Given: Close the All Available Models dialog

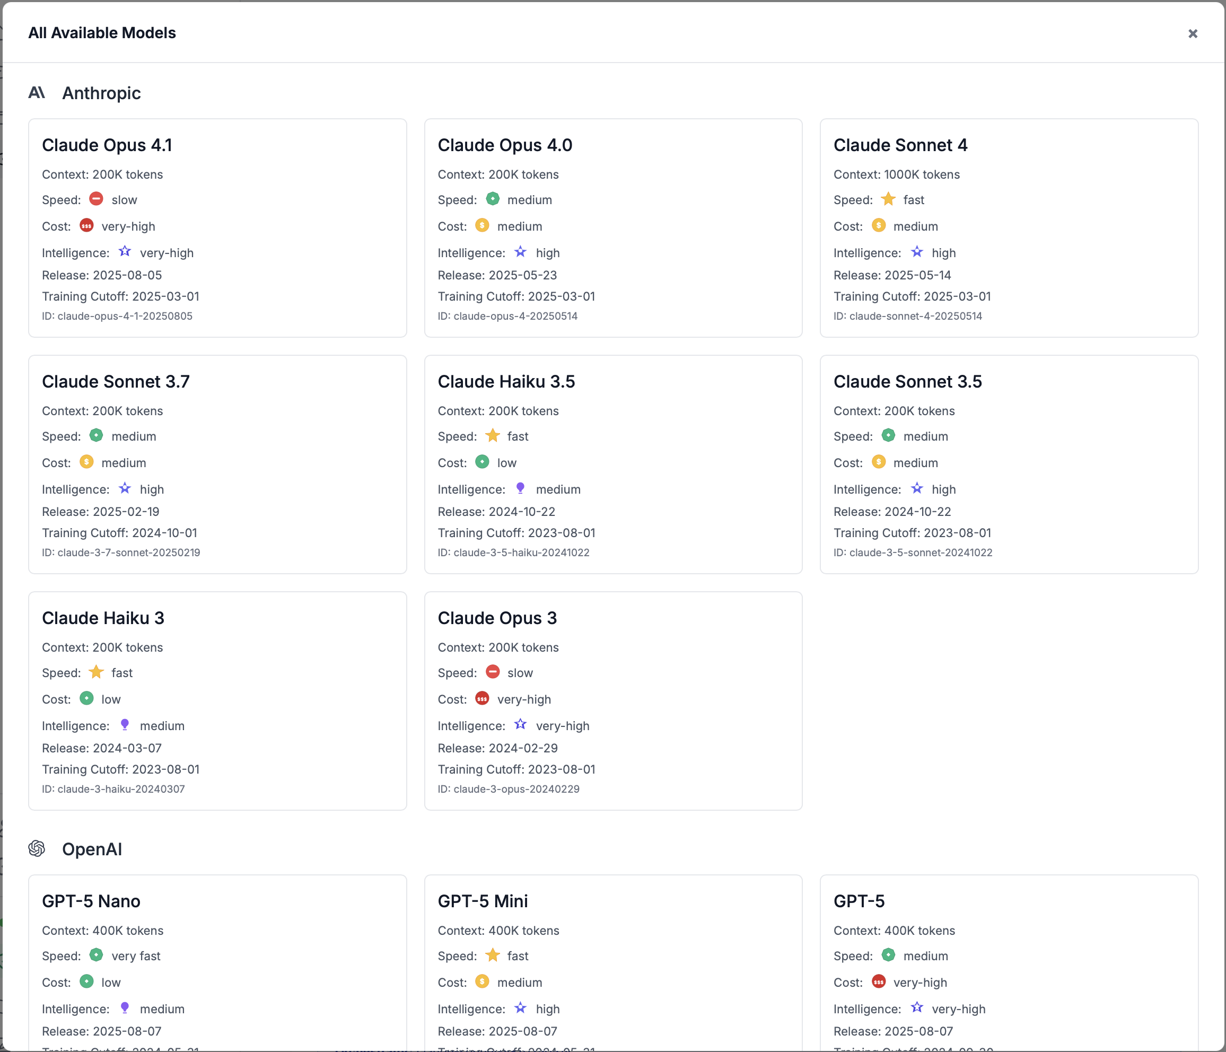Looking at the screenshot, I should [x=1192, y=33].
